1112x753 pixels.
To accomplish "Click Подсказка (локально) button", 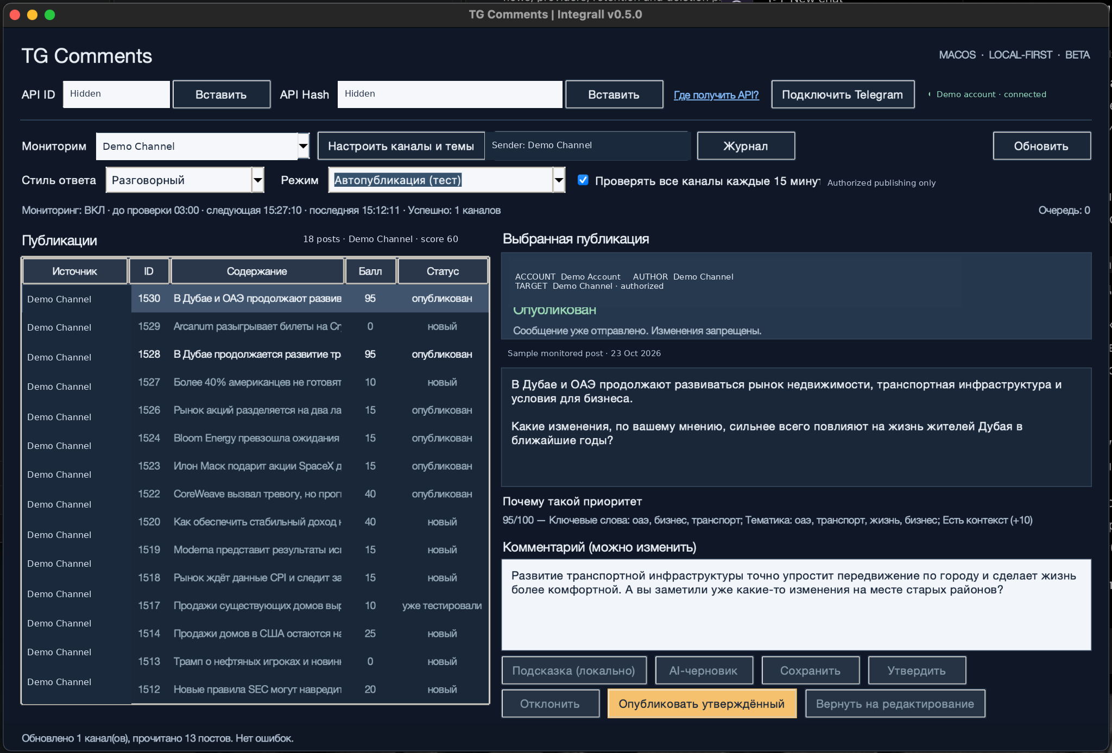I will (x=574, y=670).
